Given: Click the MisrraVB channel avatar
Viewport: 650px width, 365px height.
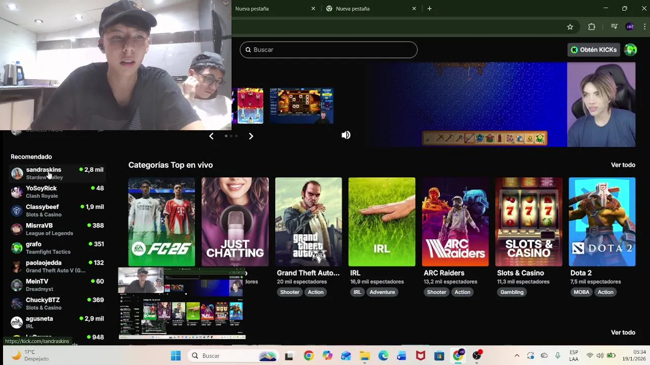Looking at the screenshot, I should point(17,229).
